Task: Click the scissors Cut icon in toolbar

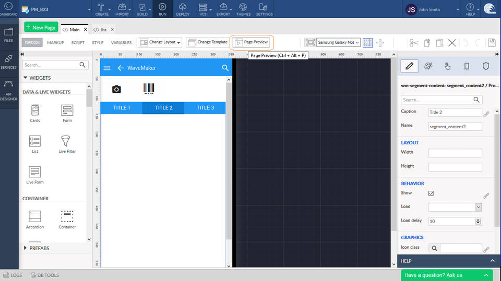Action: [414, 43]
